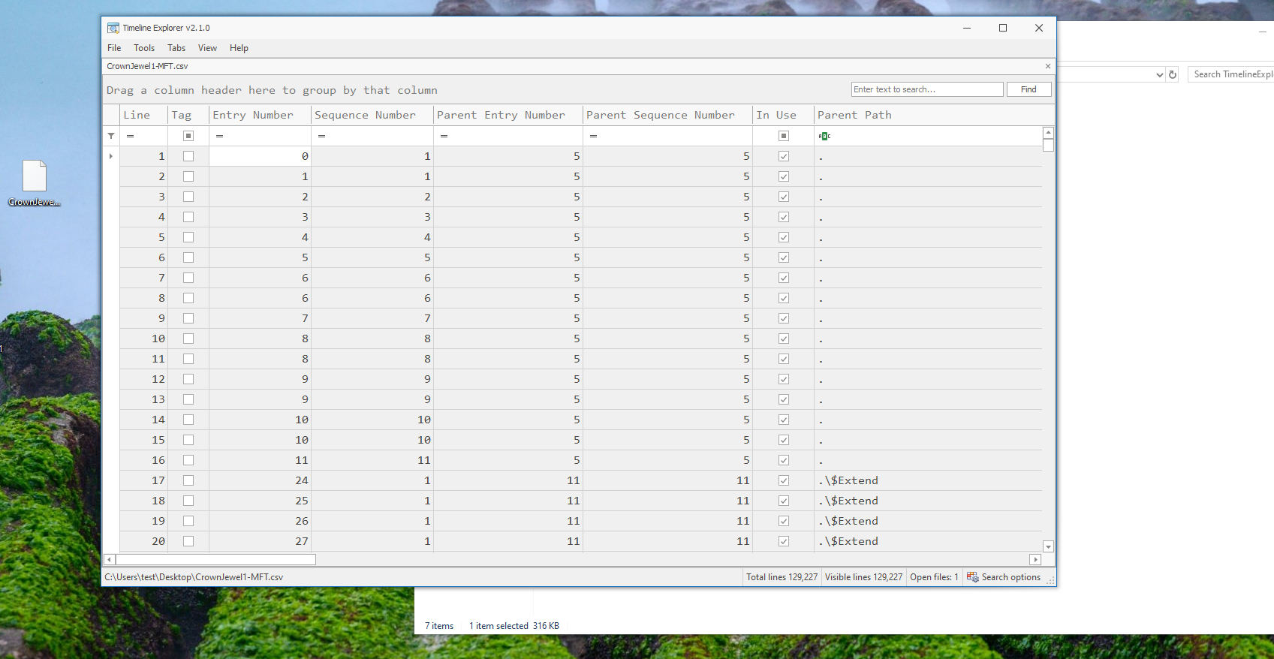The height and width of the screenshot is (659, 1274).
Task: Tag line 1 checkbox
Action: click(x=188, y=156)
